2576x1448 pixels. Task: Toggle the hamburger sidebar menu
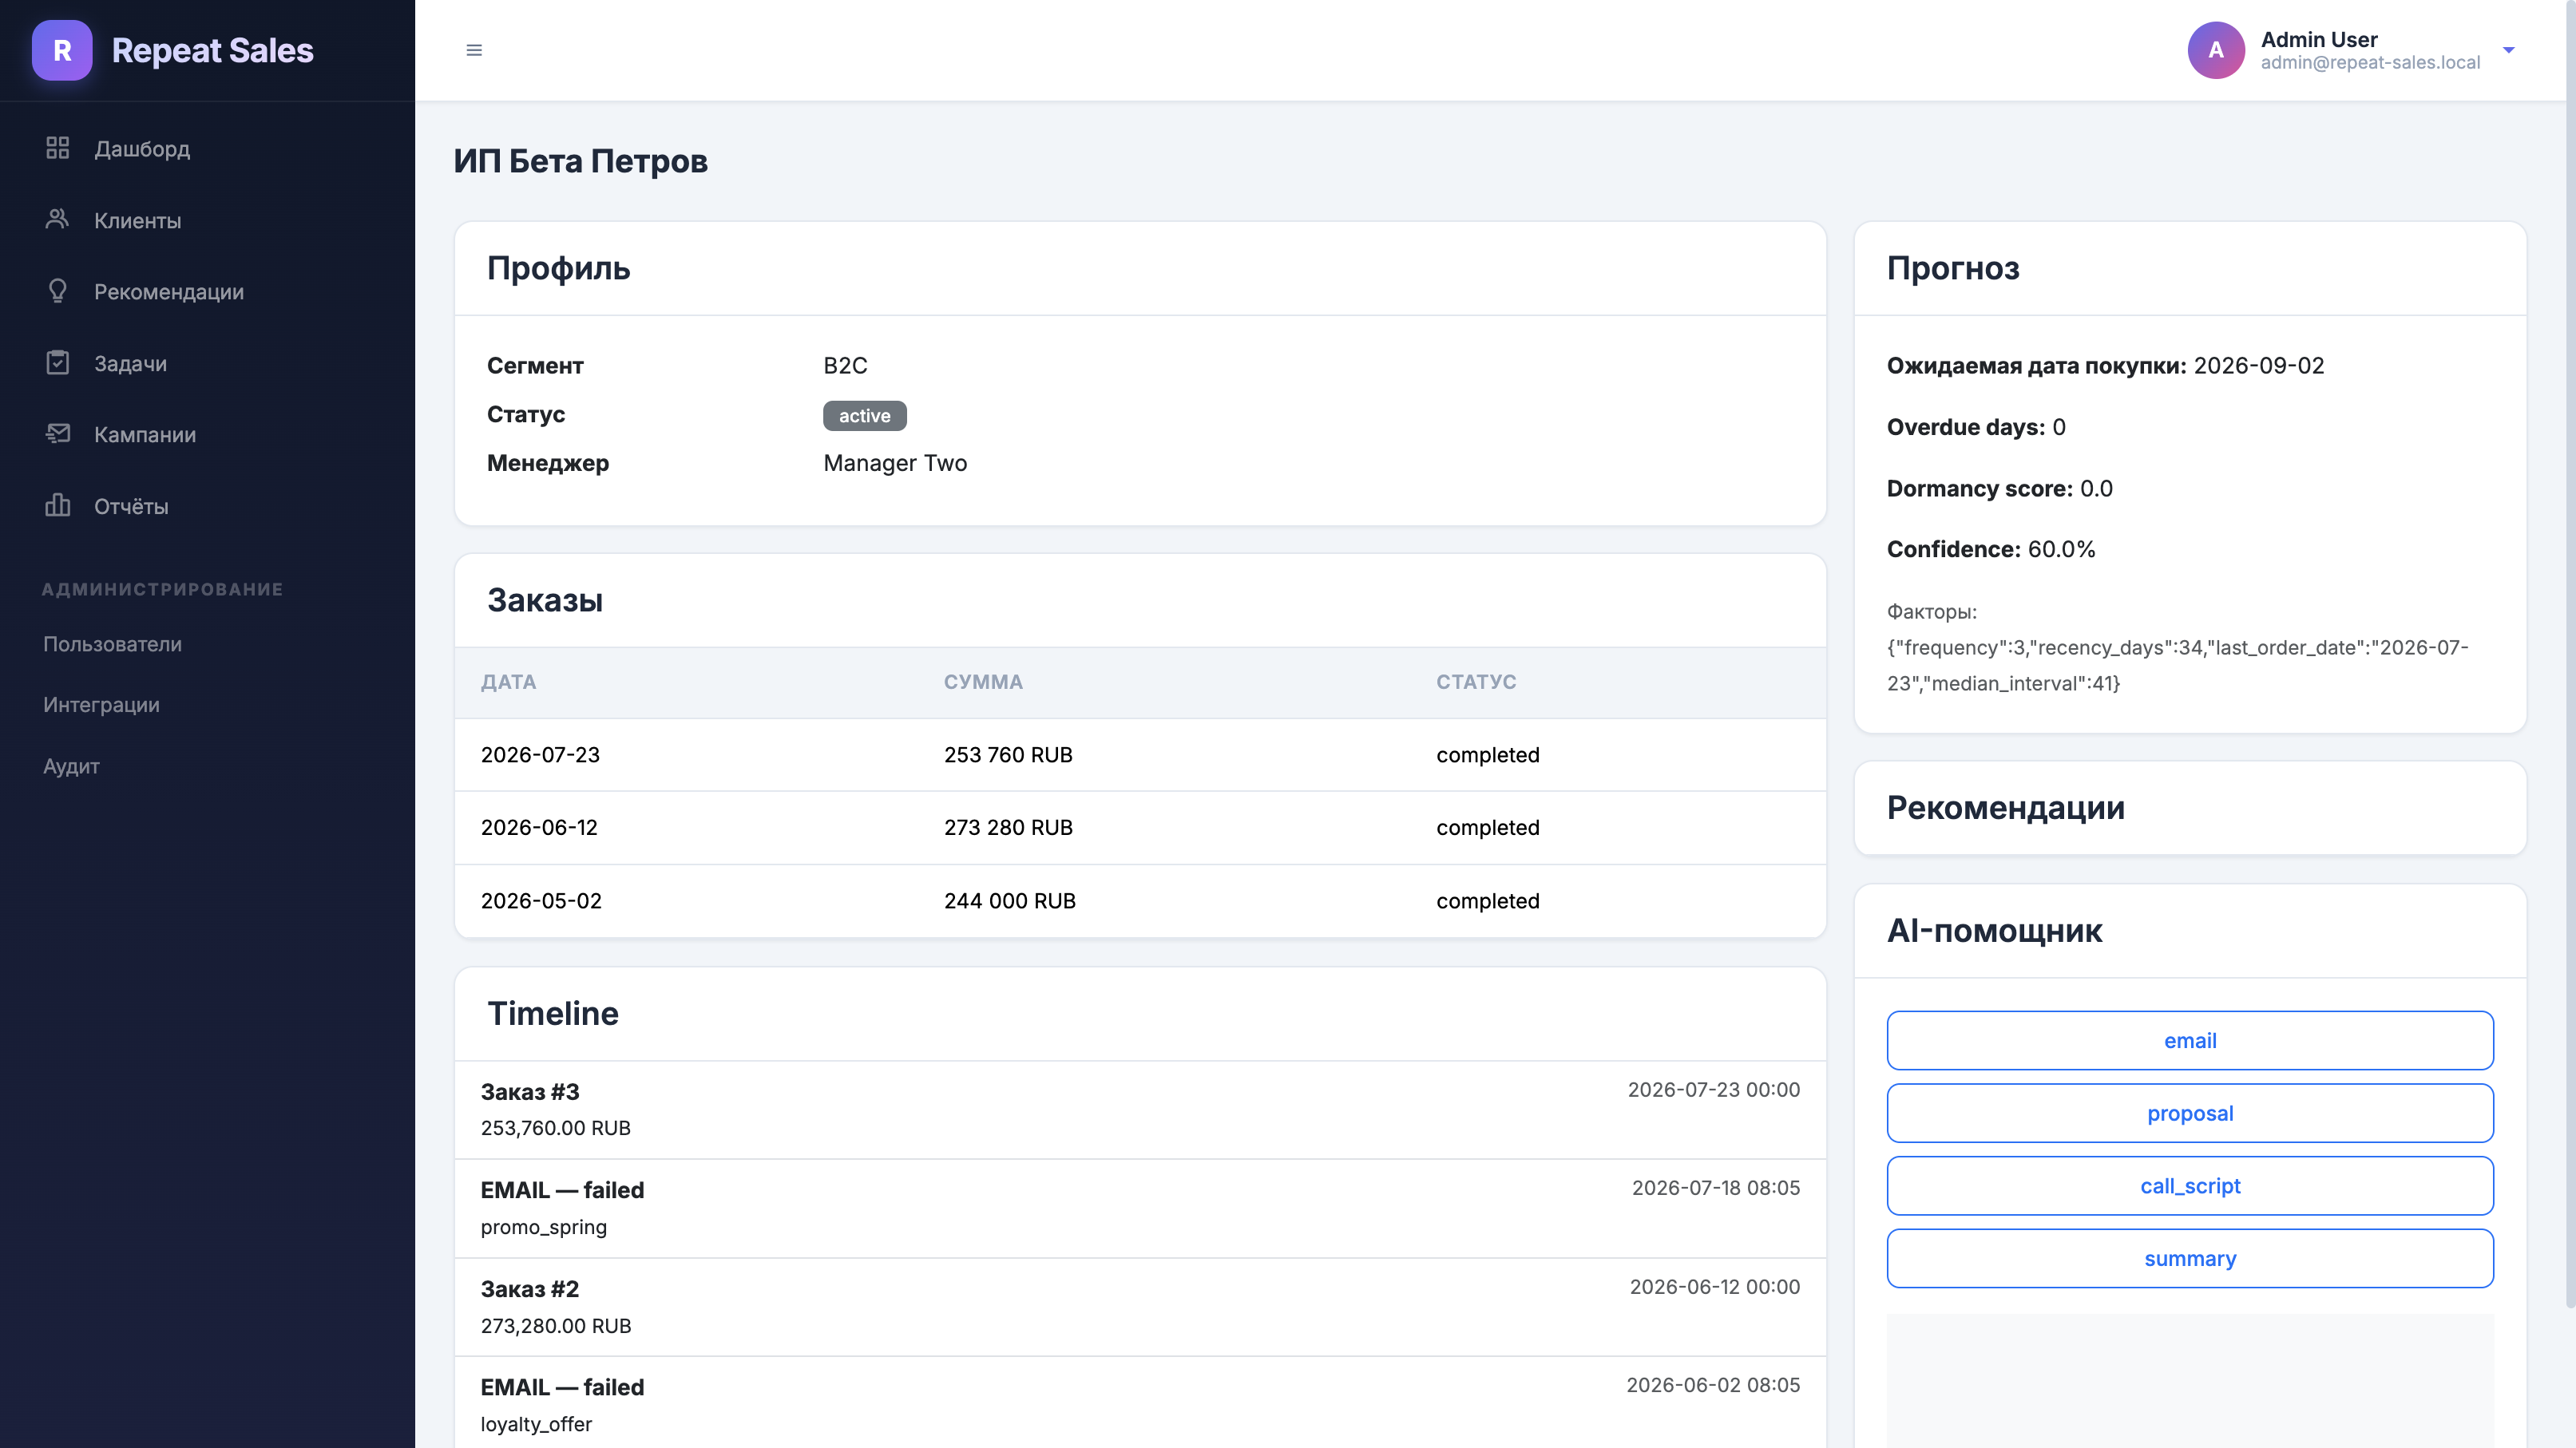(474, 50)
